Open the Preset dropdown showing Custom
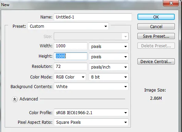 pos(68,26)
